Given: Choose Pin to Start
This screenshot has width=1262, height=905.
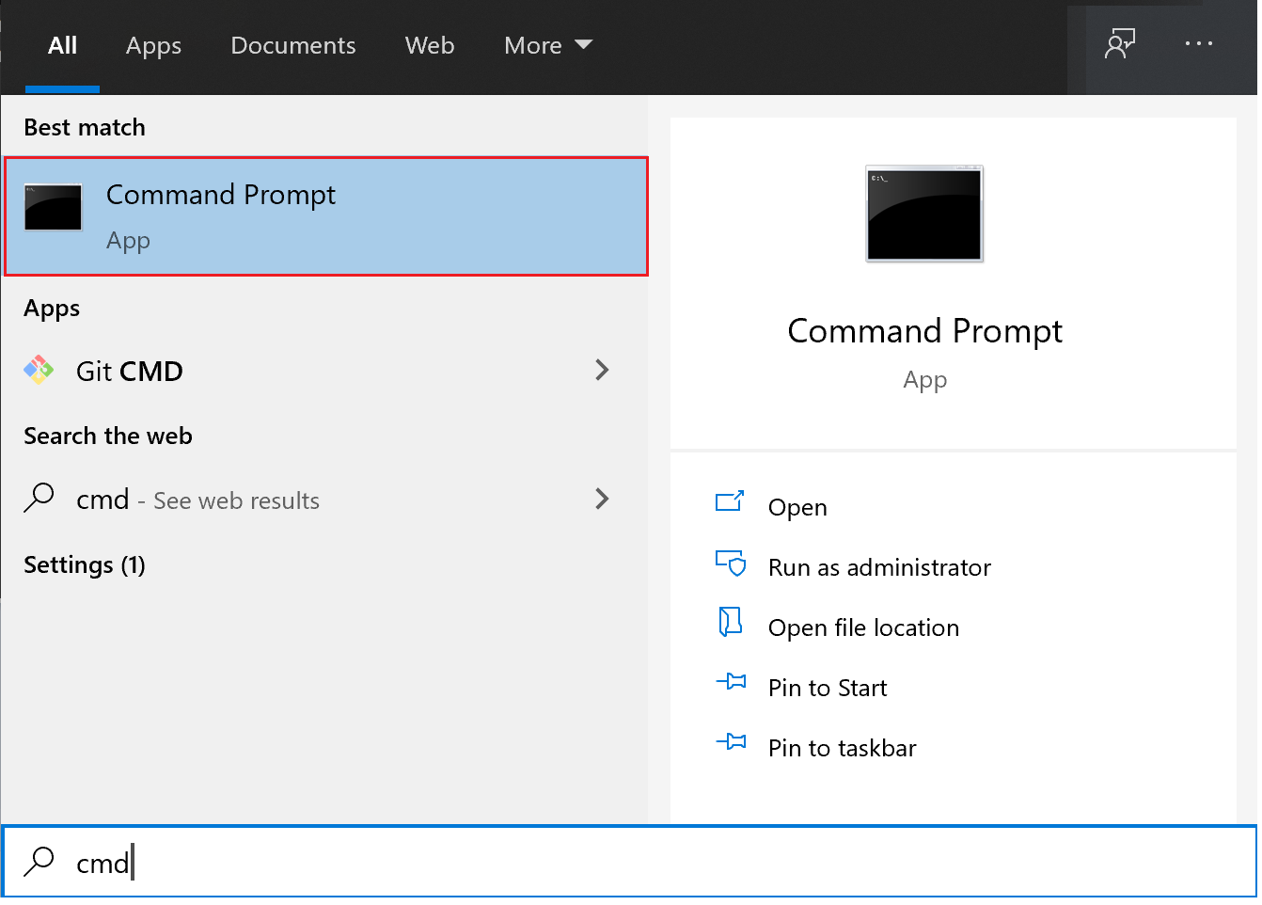Looking at the screenshot, I should (x=828, y=688).
